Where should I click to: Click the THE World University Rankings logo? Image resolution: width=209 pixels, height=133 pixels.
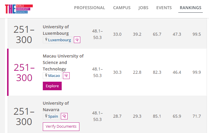(x=19, y=9)
